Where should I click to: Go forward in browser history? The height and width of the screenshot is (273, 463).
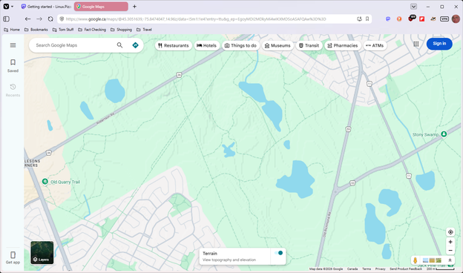tap(39, 19)
